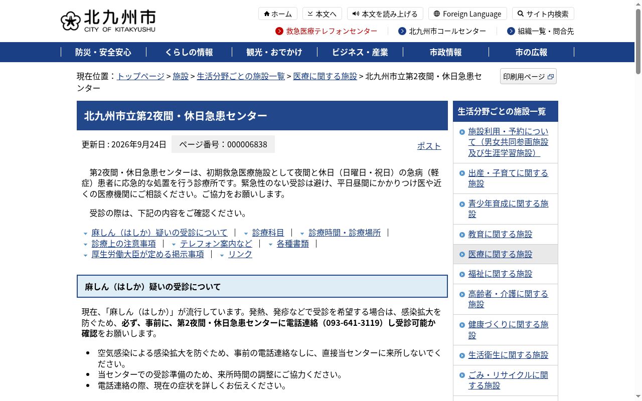Open Foreign Language selector
The image size is (642, 401).
467,14
